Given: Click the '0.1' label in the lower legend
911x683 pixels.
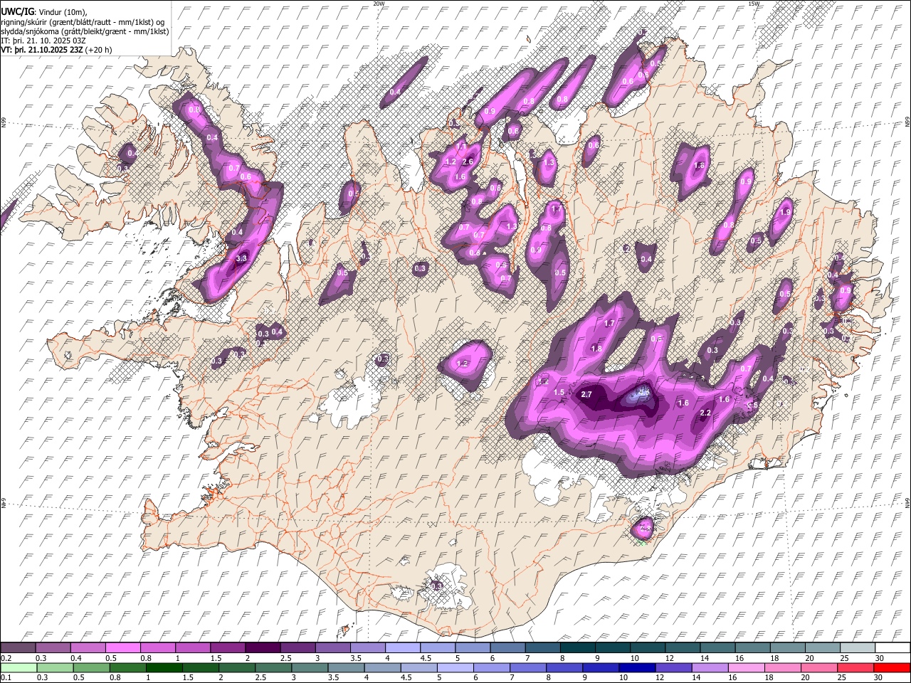Looking at the screenshot, I should (x=6, y=677).
